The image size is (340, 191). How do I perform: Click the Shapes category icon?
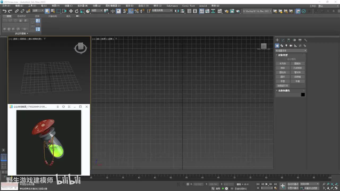coord(282,46)
